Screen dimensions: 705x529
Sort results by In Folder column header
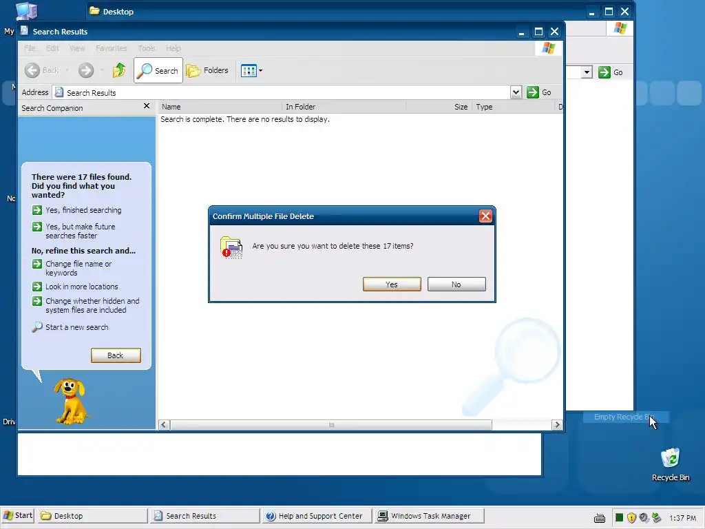[344, 107]
